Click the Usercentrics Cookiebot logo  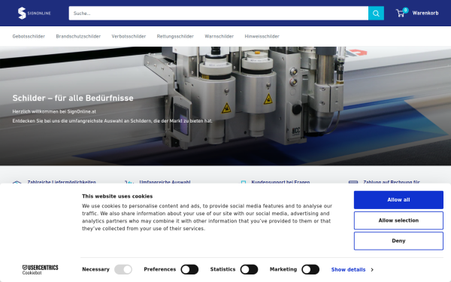[41, 270]
